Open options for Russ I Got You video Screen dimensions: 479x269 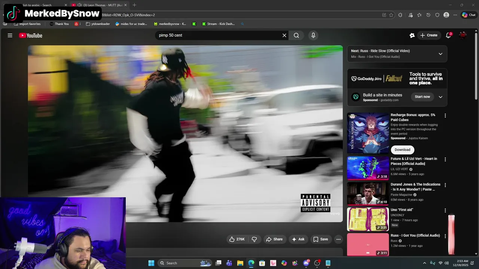(x=445, y=236)
